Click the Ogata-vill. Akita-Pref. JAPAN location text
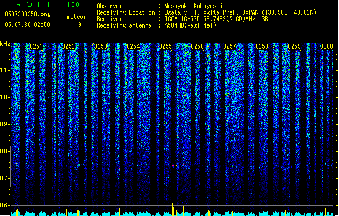This screenshot has height=216, width=339. pyautogui.click(x=240, y=12)
